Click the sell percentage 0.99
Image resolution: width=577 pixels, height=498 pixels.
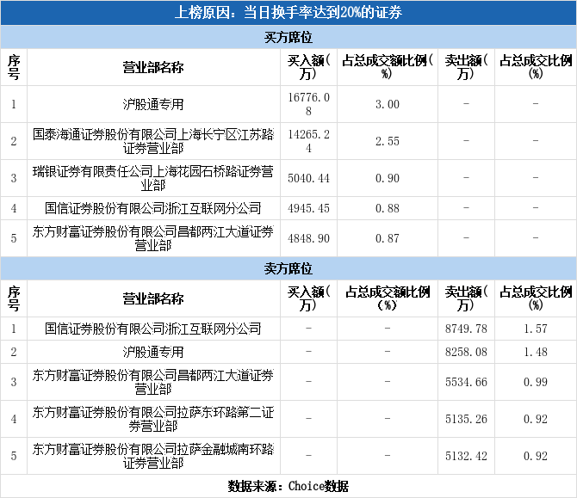[x=536, y=382]
